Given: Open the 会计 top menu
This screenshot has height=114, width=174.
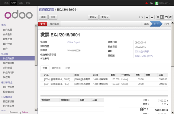Looking at the screenshot, I should click(13, 3).
